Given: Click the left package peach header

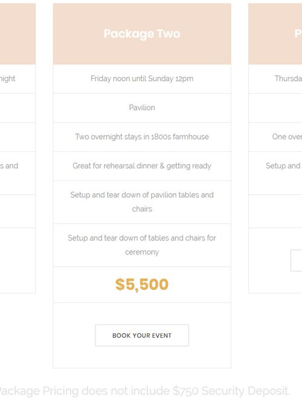Looking at the screenshot, I should point(18,34).
